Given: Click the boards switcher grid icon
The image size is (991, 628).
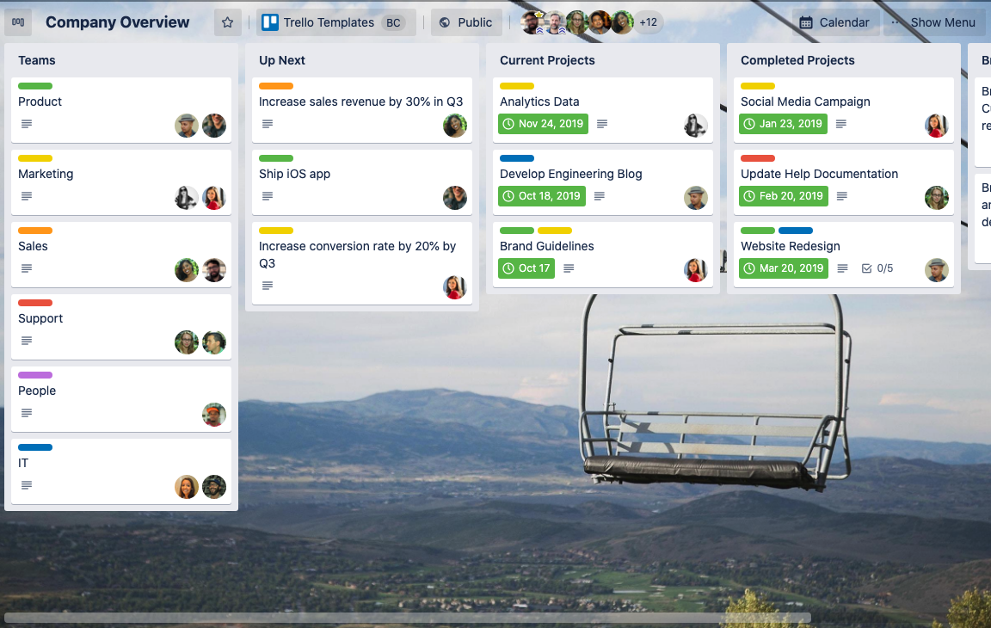Looking at the screenshot, I should (17, 22).
